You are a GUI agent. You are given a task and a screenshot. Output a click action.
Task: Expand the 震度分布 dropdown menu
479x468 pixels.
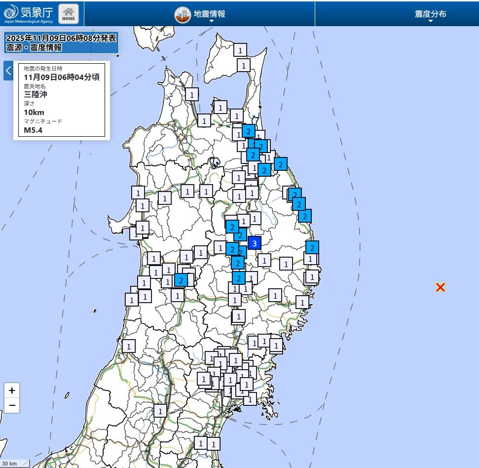[430, 14]
